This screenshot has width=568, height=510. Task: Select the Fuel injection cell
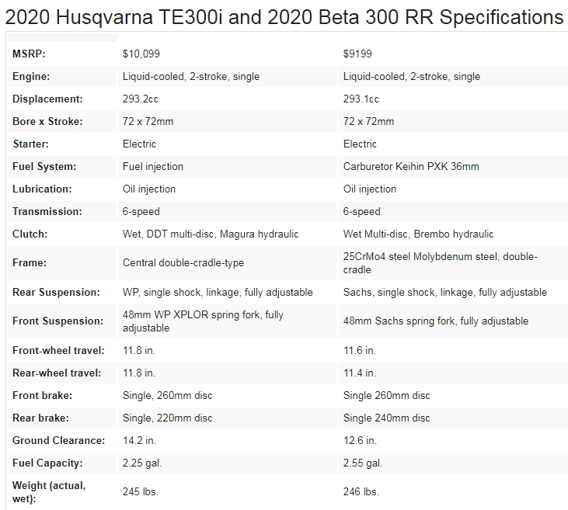coord(153,167)
